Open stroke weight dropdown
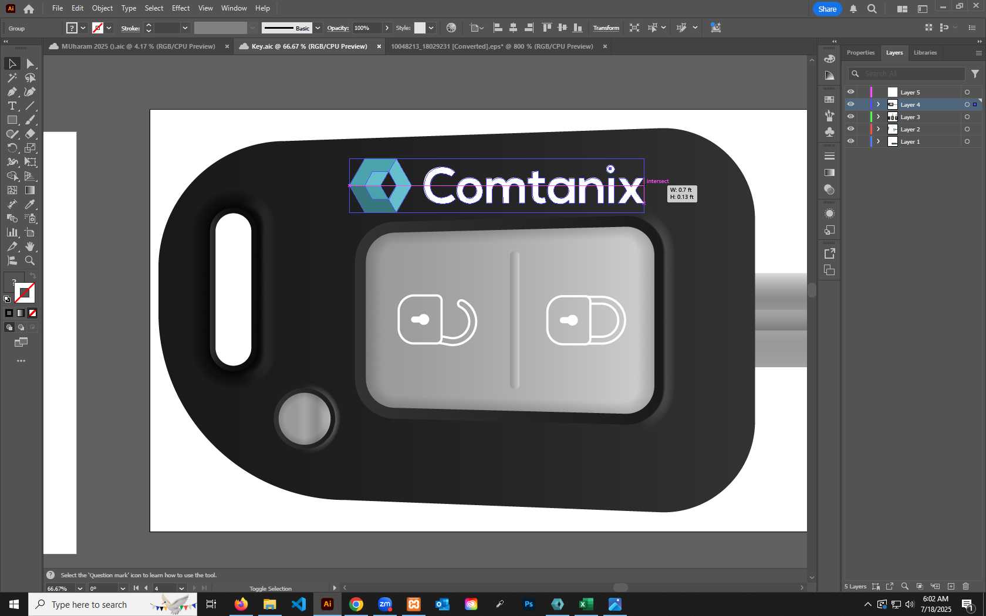 pos(185,28)
